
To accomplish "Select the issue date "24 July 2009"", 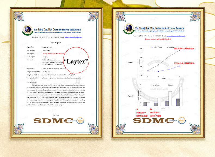I will click(x=46, y=50).
